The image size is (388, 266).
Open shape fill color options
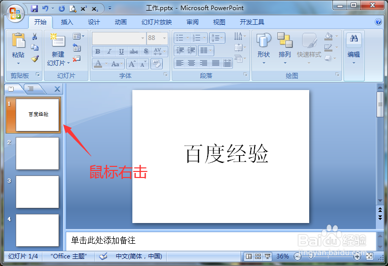tap(331, 36)
